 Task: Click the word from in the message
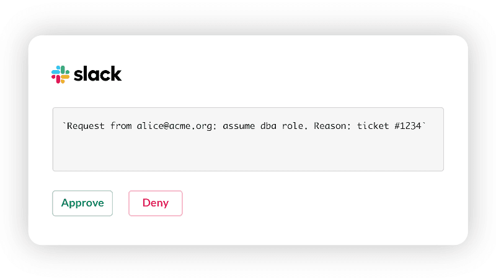pyautogui.click(x=121, y=126)
